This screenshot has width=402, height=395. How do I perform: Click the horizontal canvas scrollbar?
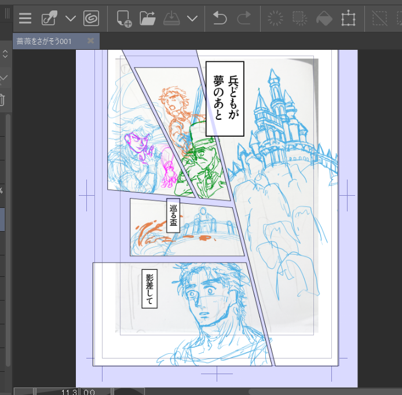[x=325, y=392]
